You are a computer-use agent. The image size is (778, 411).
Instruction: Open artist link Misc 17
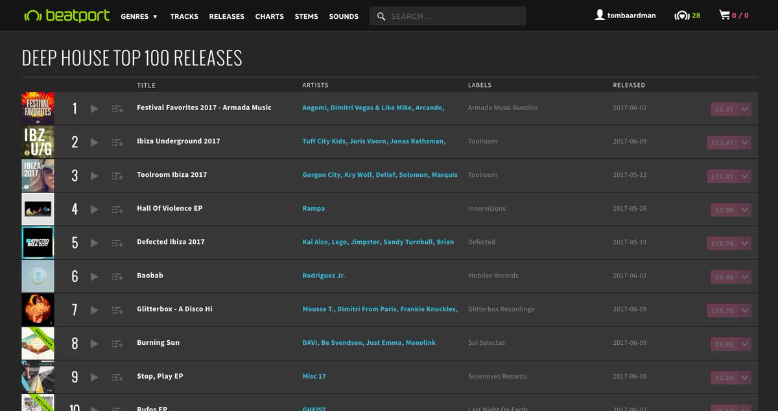pos(314,377)
